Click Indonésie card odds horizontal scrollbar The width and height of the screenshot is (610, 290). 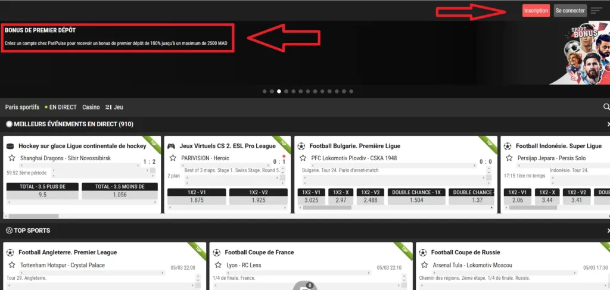pyautogui.click(x=557, y=208)
